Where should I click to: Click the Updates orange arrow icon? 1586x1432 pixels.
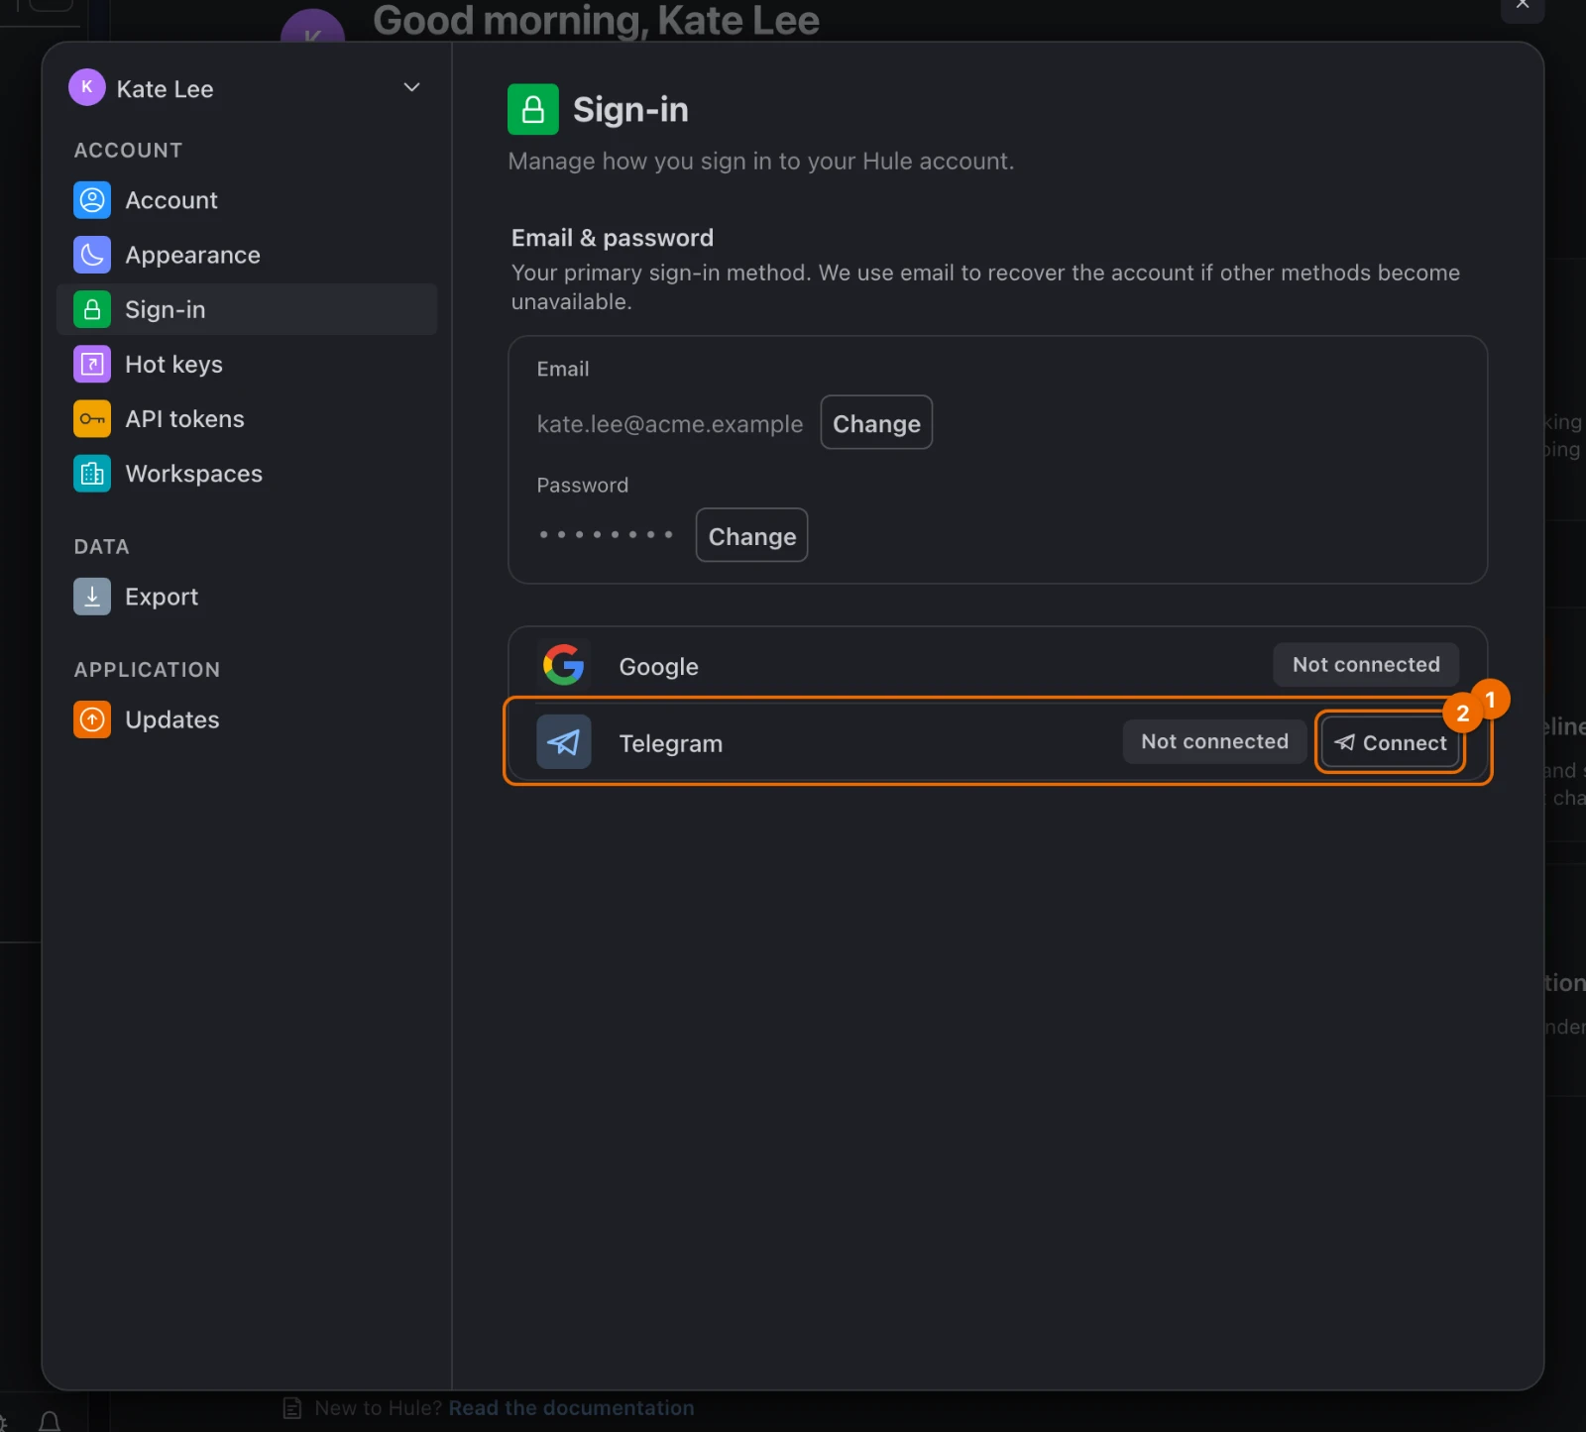click(x=92, y=719)
